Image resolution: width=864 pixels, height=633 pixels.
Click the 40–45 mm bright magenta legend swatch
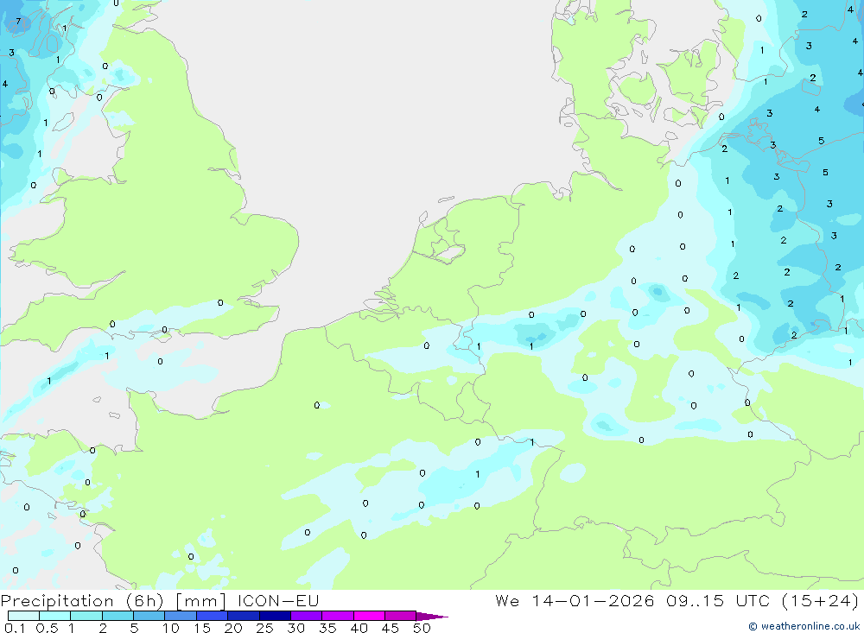point(369,616)
